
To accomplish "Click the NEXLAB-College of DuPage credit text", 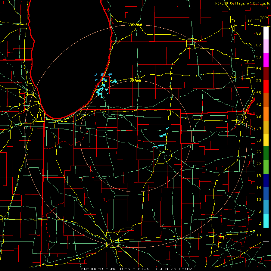I will (x=241, y=3).
